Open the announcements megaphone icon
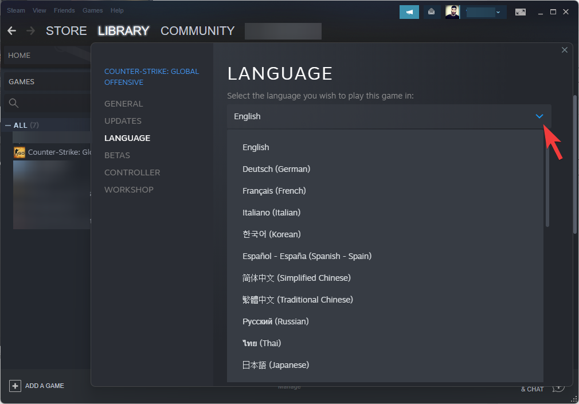579x404 pixels. pos(409,12)
